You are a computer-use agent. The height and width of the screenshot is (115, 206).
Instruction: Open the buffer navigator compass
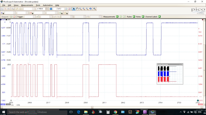pos(70,9)
